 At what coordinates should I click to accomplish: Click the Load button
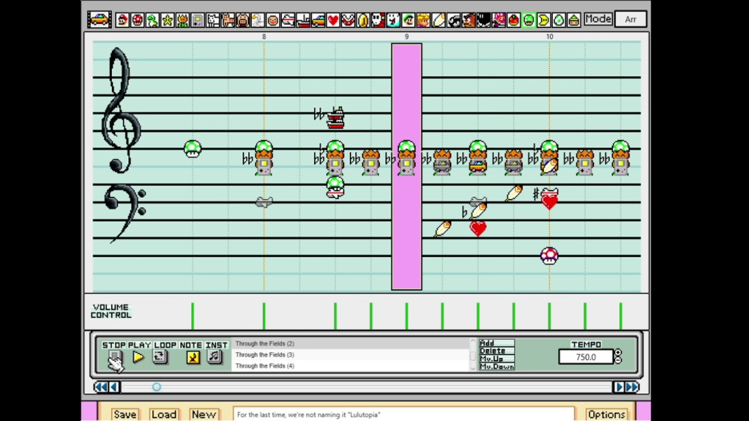tap(164, 414)
